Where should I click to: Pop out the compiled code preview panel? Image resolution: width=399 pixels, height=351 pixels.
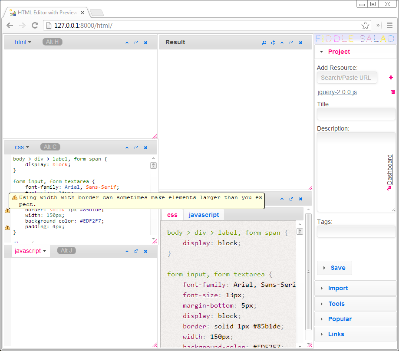coord(291,199)
